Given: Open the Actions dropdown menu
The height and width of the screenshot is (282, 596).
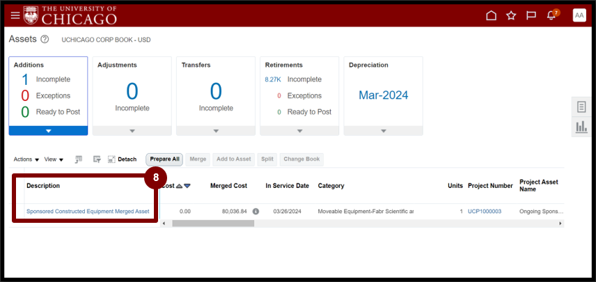Looking at the screenshot, I should [x=26, y=159].
